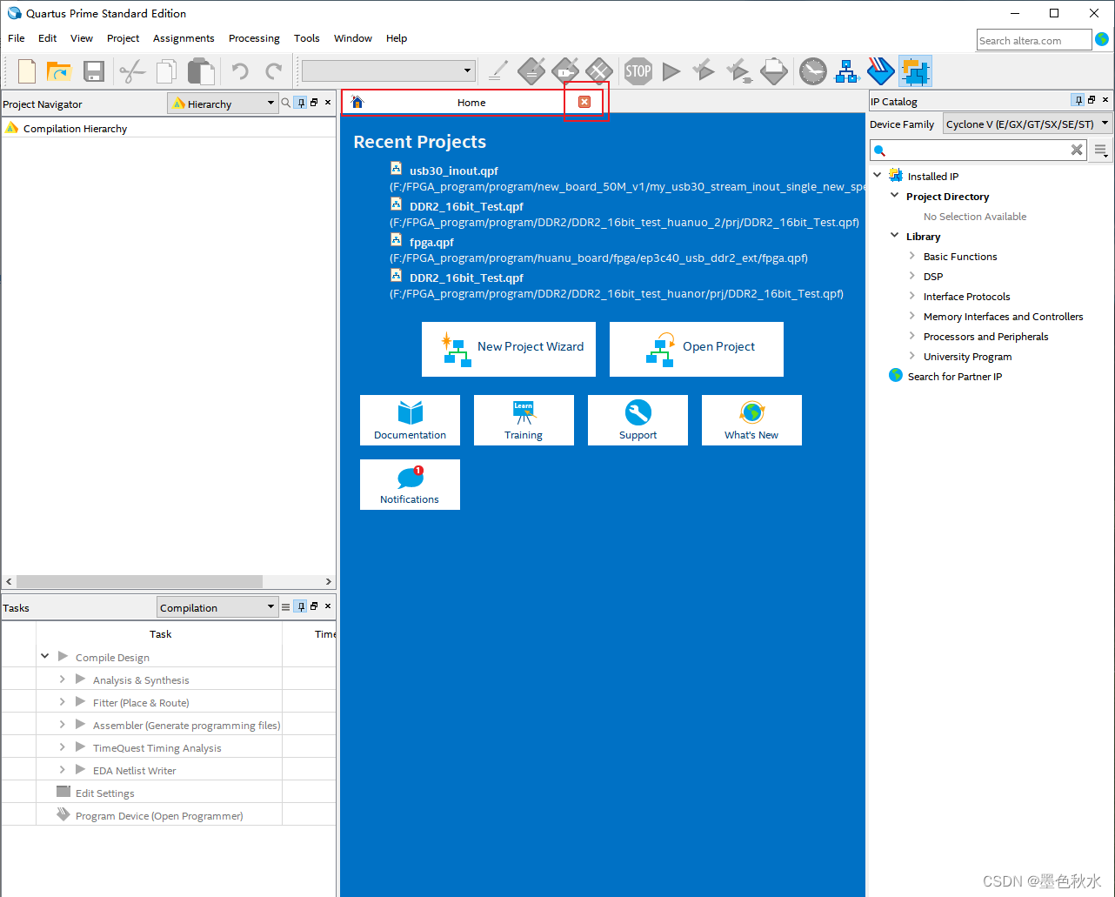The height and width of the screenshot is (897, 1115).
Task: Save using the floppy disk icon
Action: tap(94, 71)
